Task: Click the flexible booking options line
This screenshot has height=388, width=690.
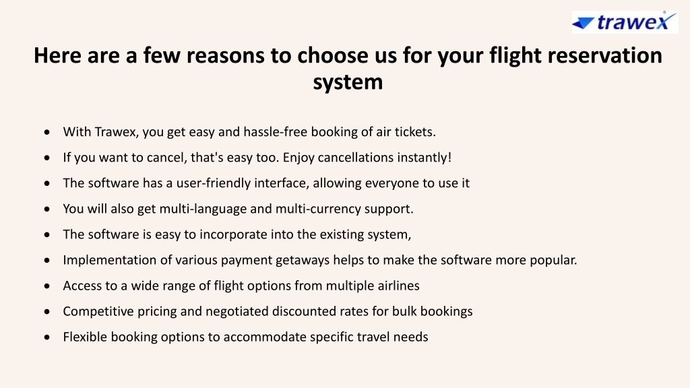Action: point(245,337)
